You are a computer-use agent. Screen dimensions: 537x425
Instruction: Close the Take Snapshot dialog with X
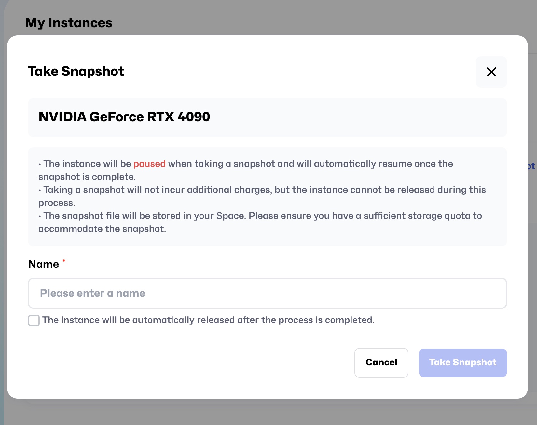coord(491,72)
